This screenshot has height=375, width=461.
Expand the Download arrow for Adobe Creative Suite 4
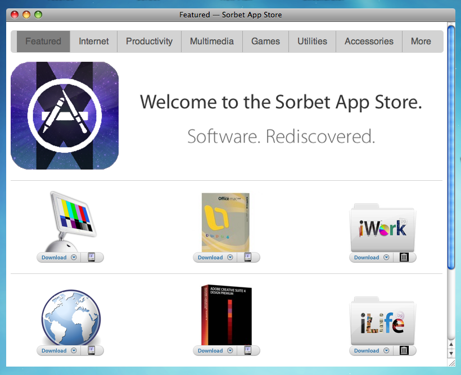pos(230,350)
